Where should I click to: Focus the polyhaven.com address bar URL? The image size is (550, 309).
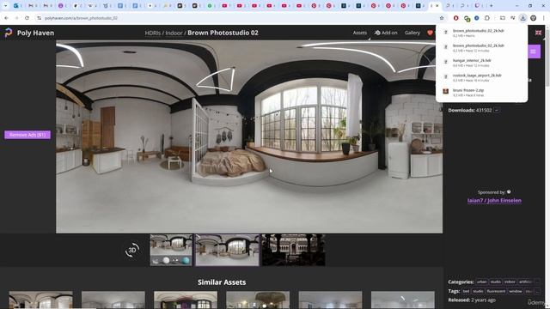click(x=81, y=18)
